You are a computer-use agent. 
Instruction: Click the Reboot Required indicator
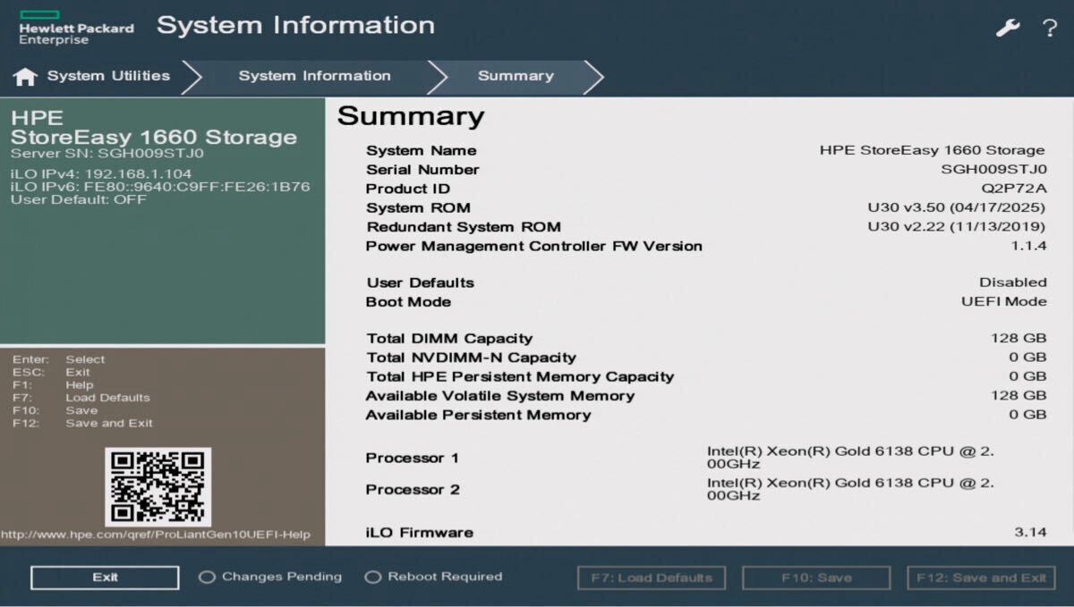click(434, 577)
